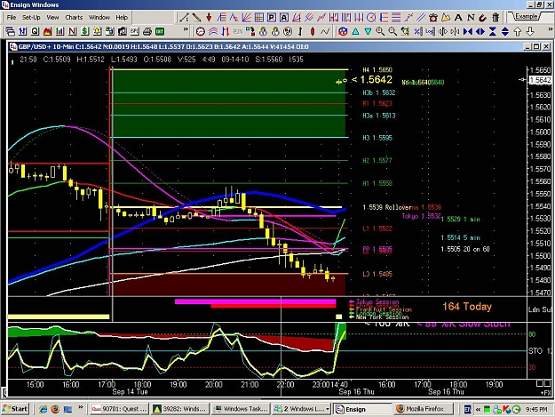This screenshot has width=555, height=417.
Task: Open the Set-Up menu
Action: pos(31,18)
